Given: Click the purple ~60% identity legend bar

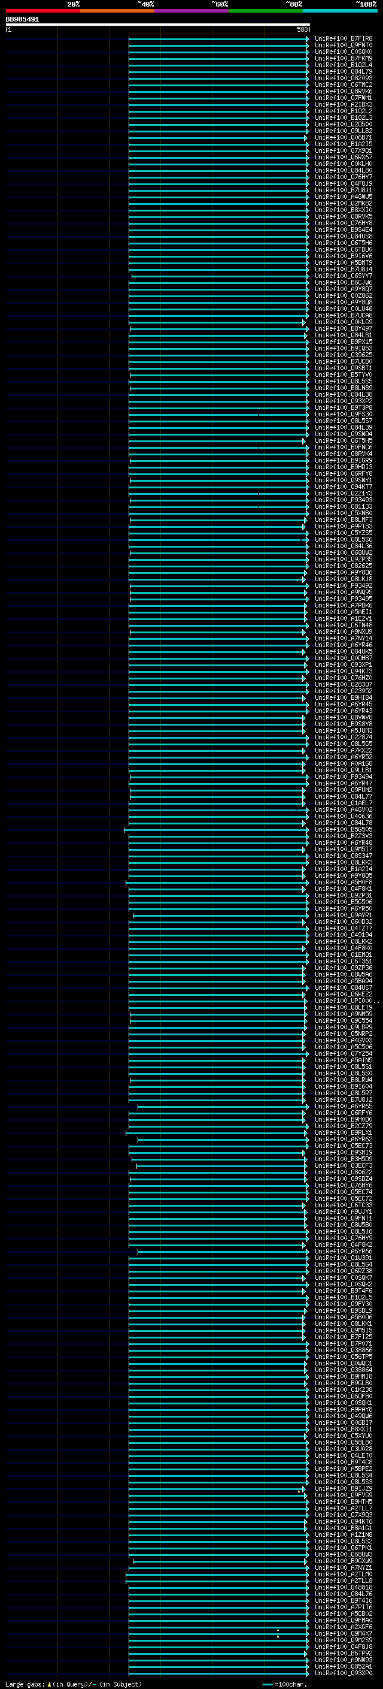Looking at the screenshot, I should (192, 11).
